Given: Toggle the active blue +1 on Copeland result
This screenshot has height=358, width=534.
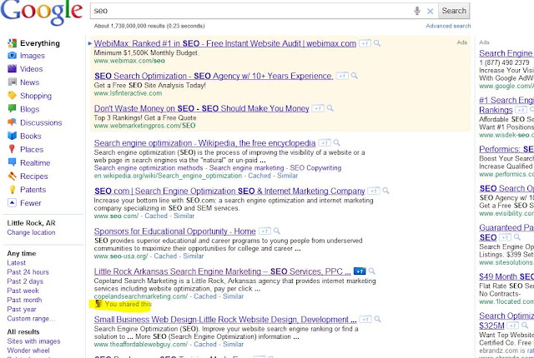Looking at the screenshot, I should click(360, 271).
